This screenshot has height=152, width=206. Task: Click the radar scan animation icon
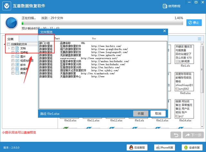tap(12, 23)
